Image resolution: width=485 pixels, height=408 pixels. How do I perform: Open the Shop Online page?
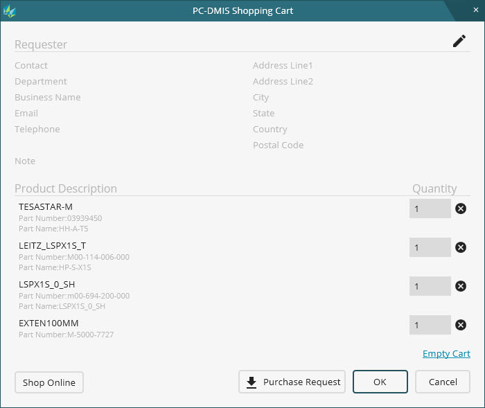click(x=48, y=382)
